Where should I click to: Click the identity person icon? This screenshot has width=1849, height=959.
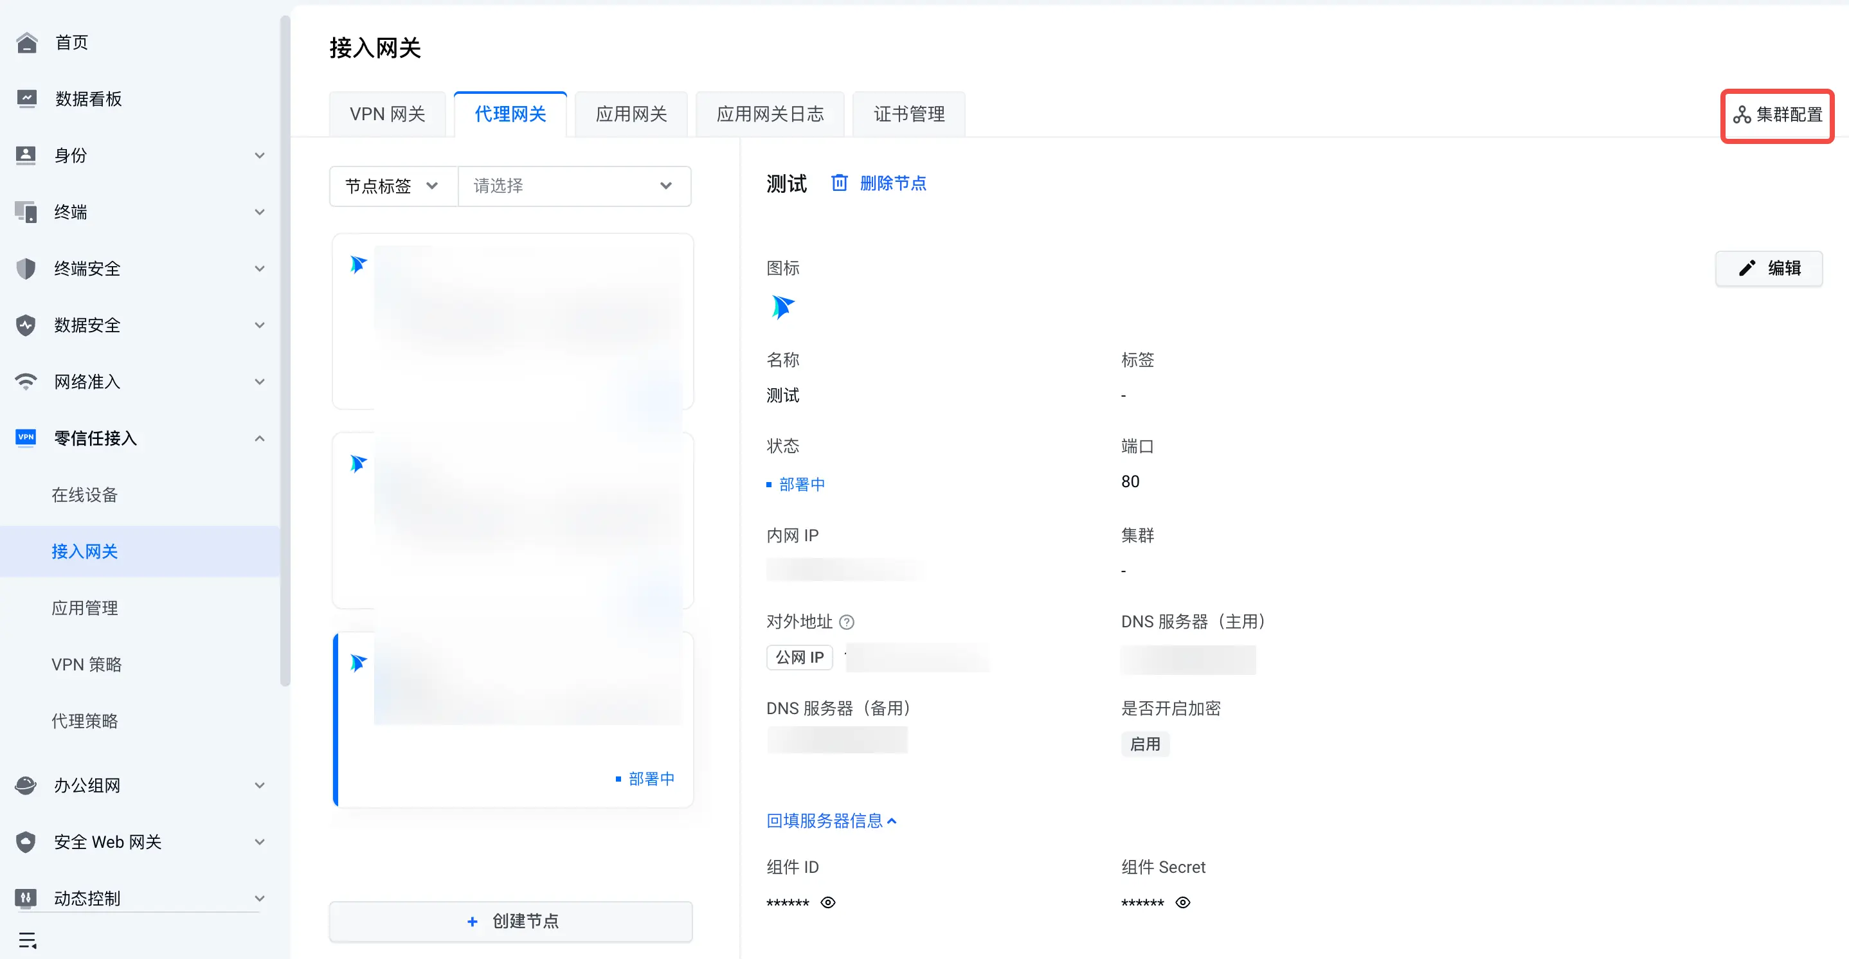(x=26, y=155)
